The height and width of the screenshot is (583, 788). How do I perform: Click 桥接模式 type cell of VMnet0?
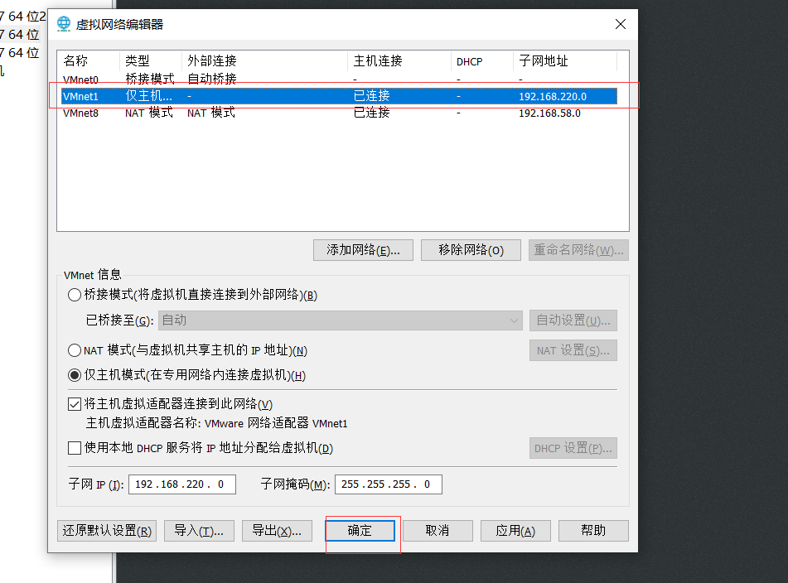click(x=150, y=79)
